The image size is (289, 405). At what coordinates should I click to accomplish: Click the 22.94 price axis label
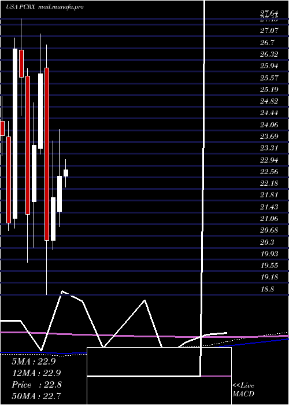(x=269, y=160)
